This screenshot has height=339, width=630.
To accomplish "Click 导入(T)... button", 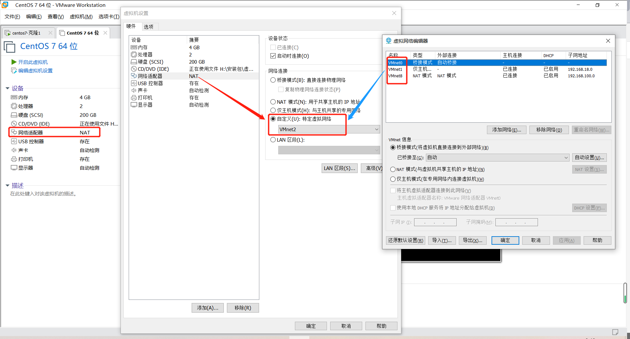I will 442,240.
